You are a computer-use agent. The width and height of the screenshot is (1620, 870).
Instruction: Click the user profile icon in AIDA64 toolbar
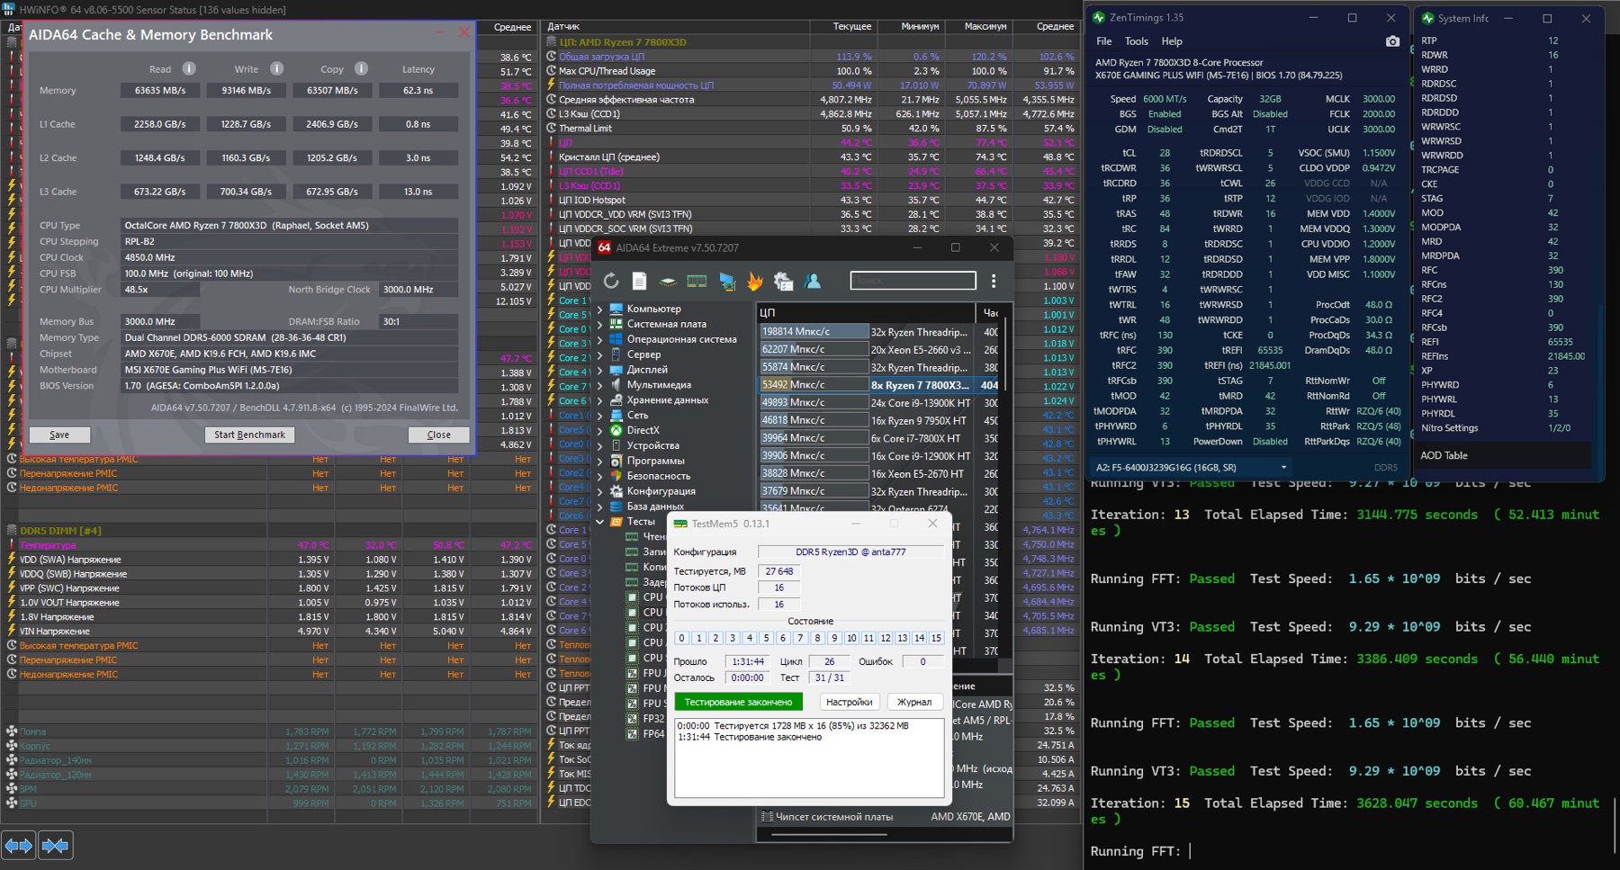tap(813, 282)
